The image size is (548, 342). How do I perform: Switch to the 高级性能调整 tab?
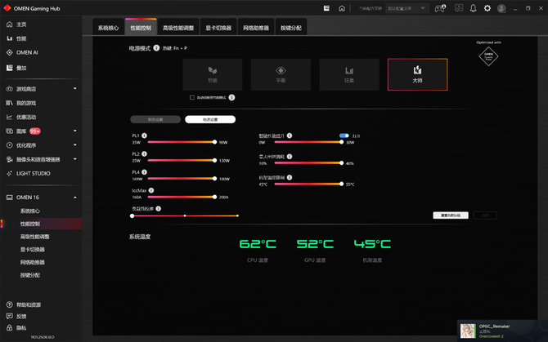(178, 28)
